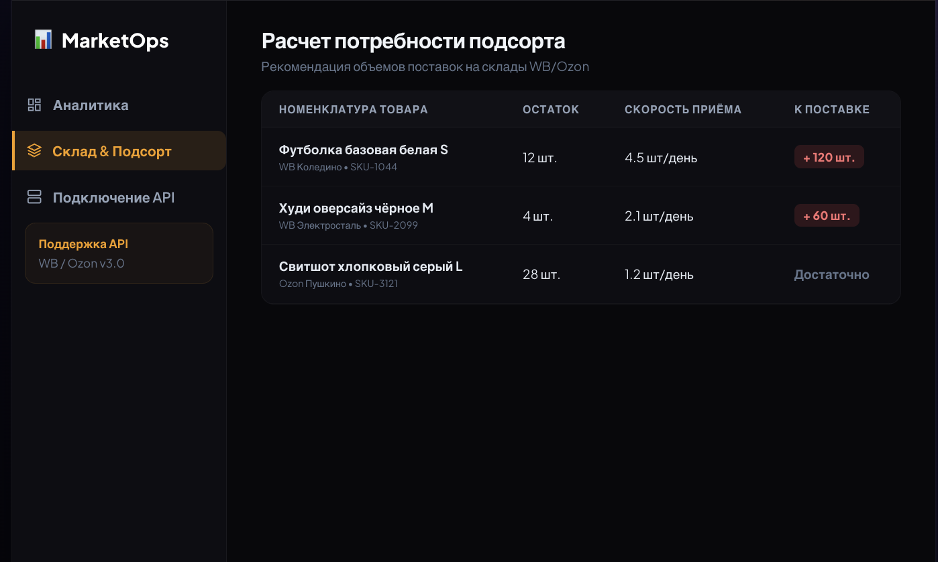This screenshot has width=938, height=562.
Task: Select the Футболка базовая белая S row
Action: coord(580,157)
